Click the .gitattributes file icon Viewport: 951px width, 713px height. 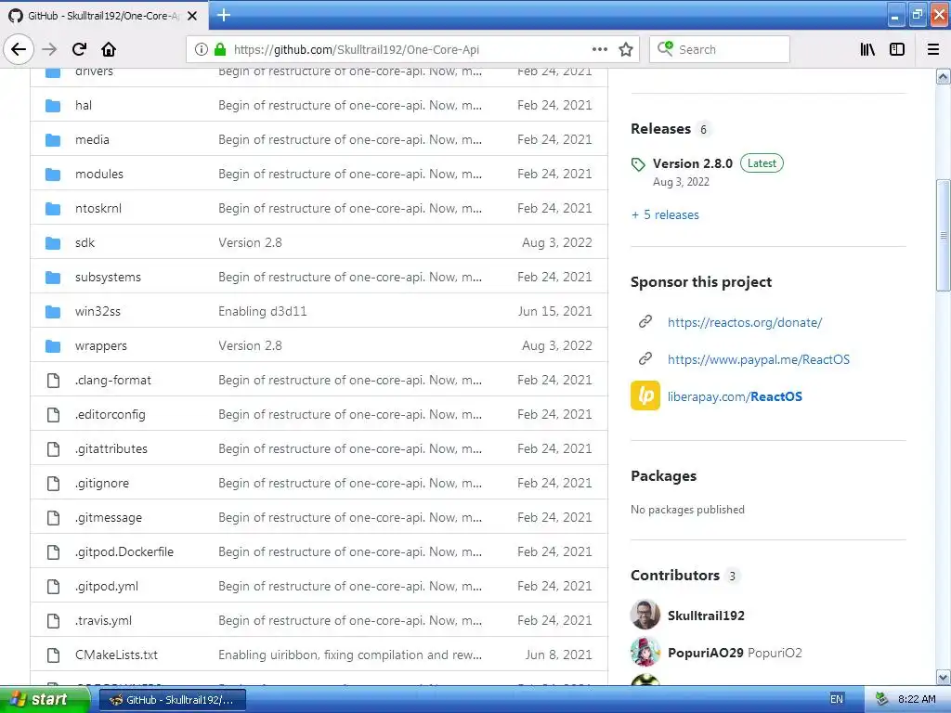[x=53, y=449]
